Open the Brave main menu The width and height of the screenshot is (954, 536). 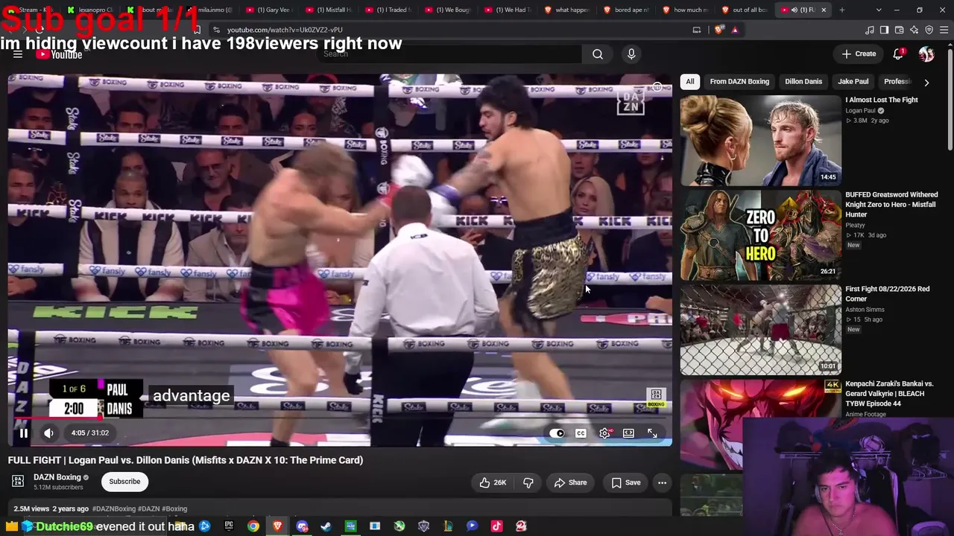coord(944,30)
